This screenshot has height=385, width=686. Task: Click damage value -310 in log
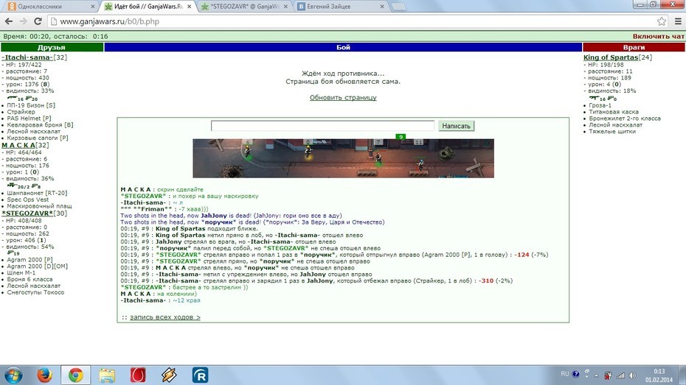[x=487, y=280]
